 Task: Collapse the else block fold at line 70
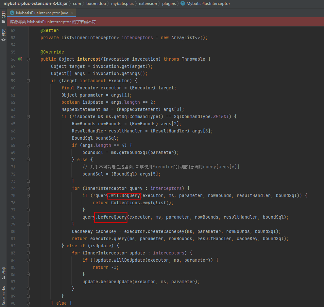tap(28, 160)
